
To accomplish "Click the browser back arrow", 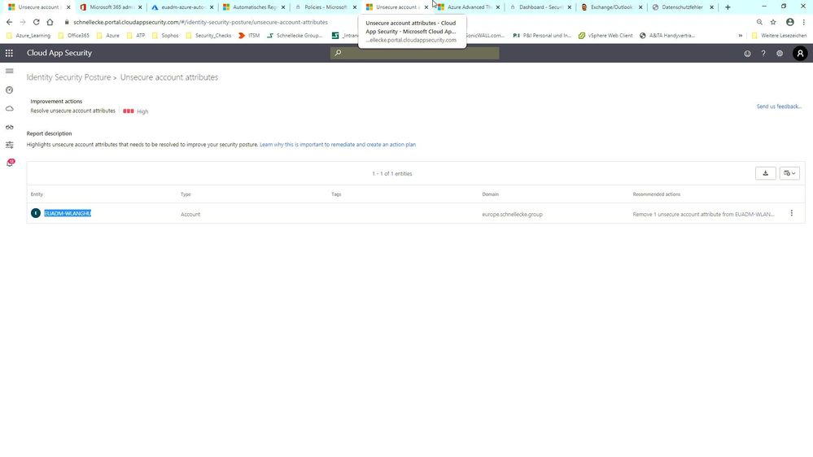I will 9,22.
